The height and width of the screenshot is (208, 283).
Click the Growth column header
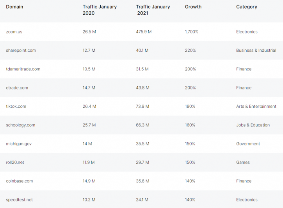click(x=193, y=7)
